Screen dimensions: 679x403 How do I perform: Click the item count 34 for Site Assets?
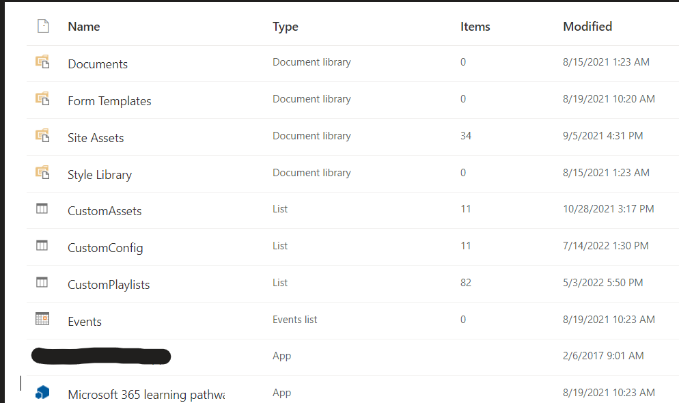click(x=466, y=136)
